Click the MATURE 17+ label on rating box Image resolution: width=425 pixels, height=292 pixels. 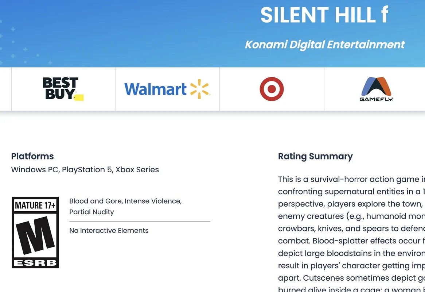(x=35, y=205)
